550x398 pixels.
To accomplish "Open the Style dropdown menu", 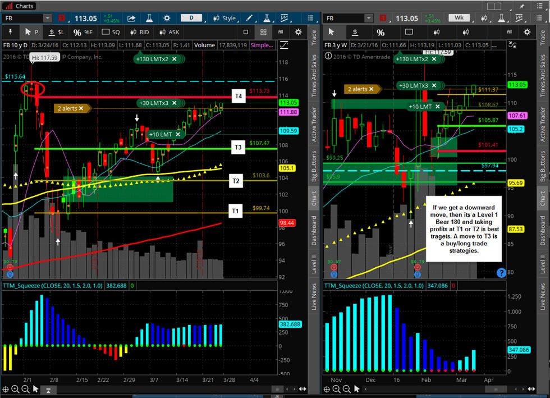I will [x=224, y=19].
